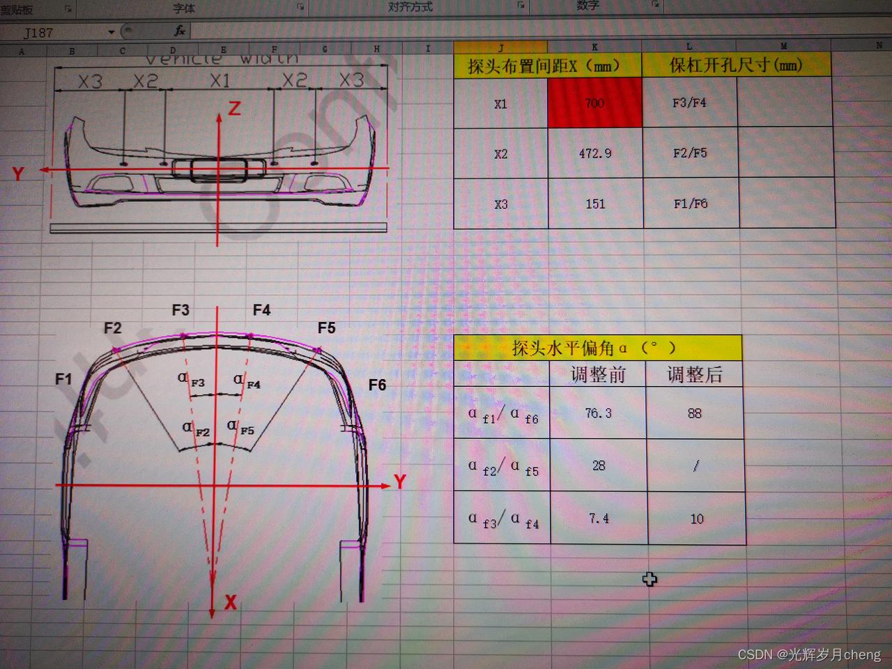
Task: Open the Clipboard (剪贴板) dialog launcher
Action: pyautogui.click(x=68, y=8)
